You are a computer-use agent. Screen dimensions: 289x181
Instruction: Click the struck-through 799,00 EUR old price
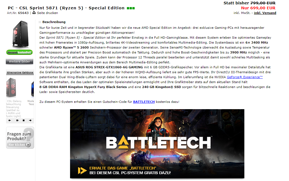pos(263,3)
